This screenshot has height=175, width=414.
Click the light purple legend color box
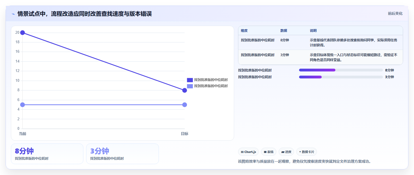click(x=190, y=86)
